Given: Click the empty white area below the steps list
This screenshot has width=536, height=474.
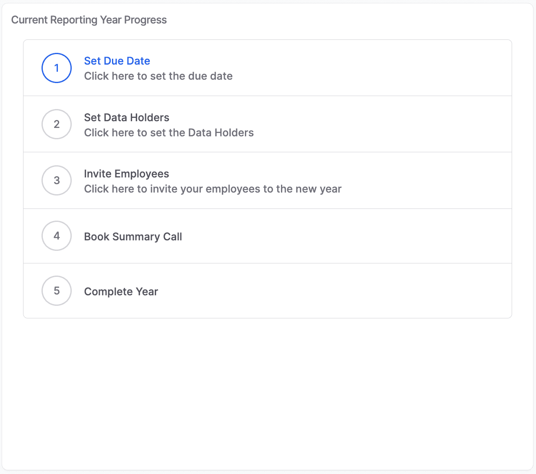Looking at the screenshot, I should tap(268, 390).
